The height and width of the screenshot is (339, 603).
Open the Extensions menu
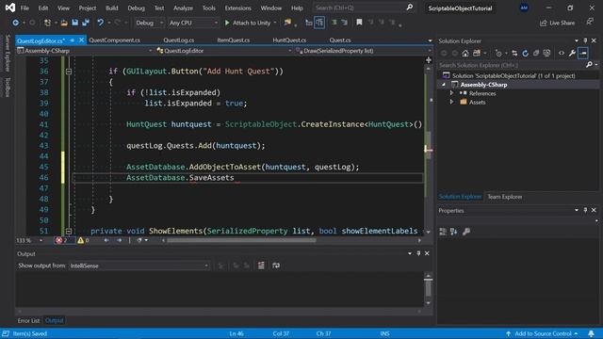pyautogui.click(x=238, y=8)
